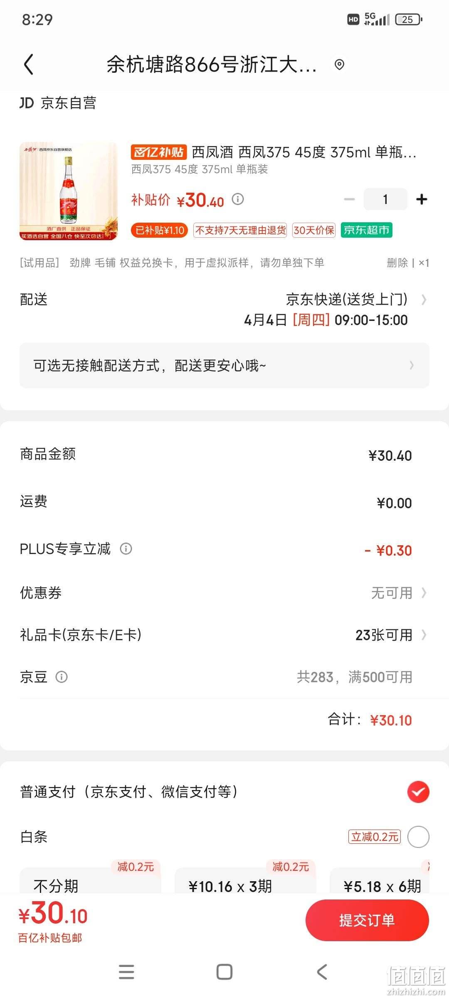Tap the Android back navigation icon
Viewport: 449px width, 999px height.
322,972
